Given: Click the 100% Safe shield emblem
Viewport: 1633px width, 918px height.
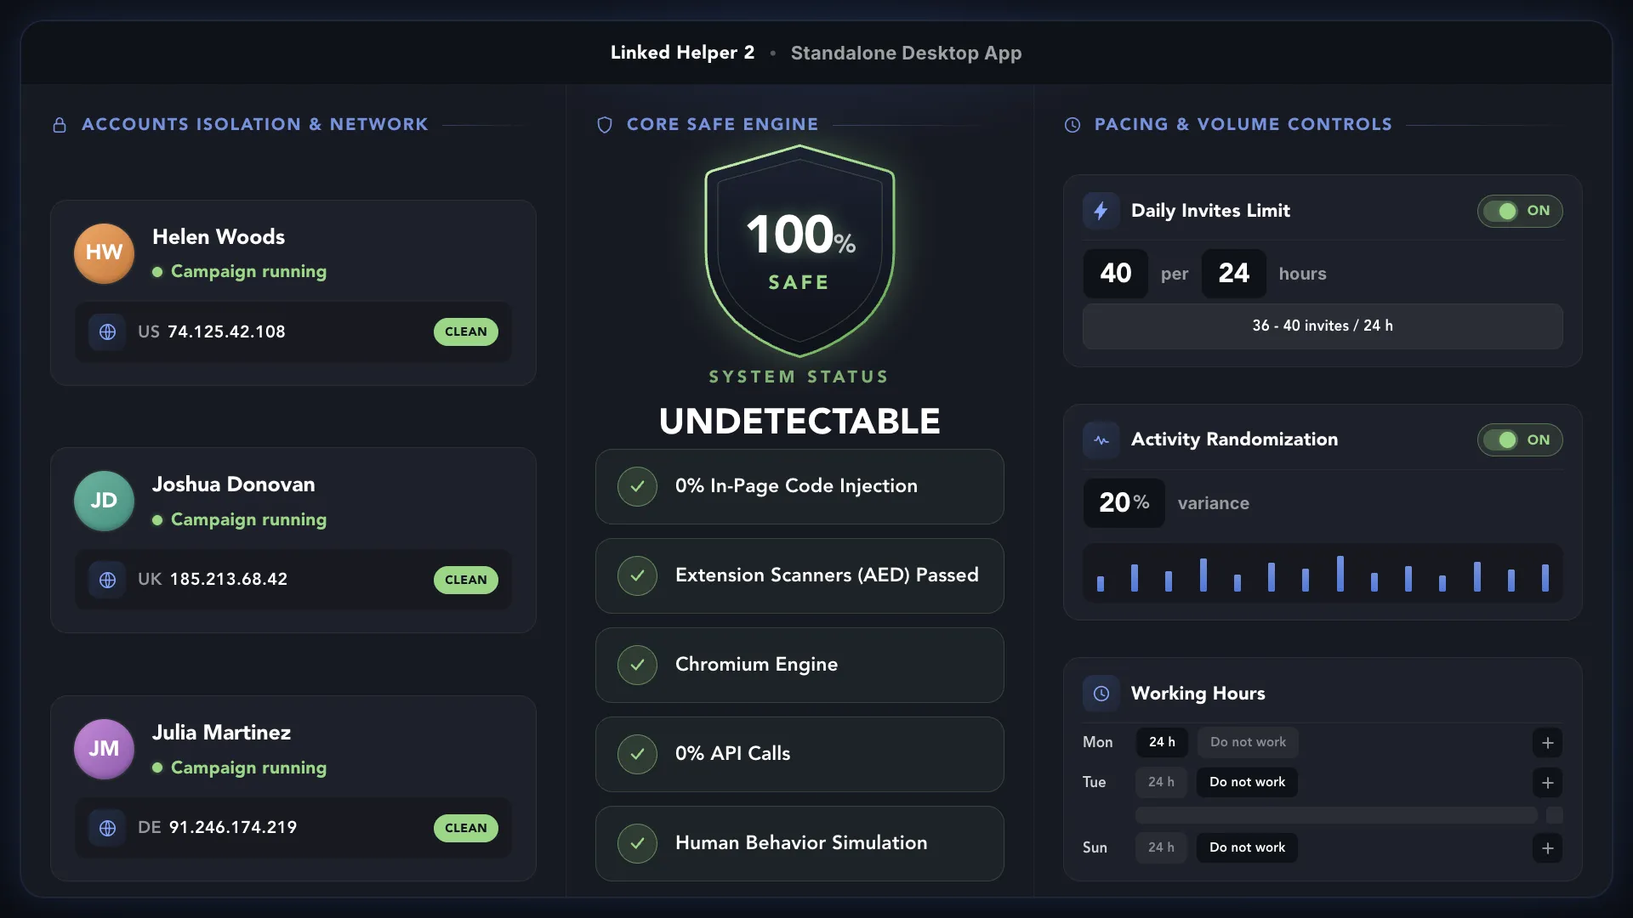Looking at the screenshot, I should tap(799, 251).
